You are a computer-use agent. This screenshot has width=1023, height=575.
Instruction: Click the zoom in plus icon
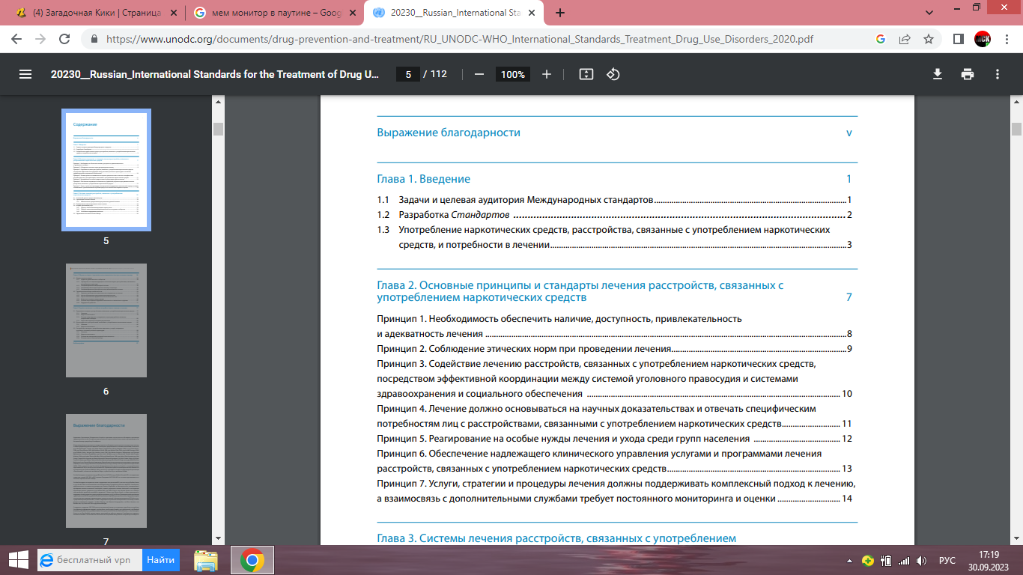coord(547,74)
